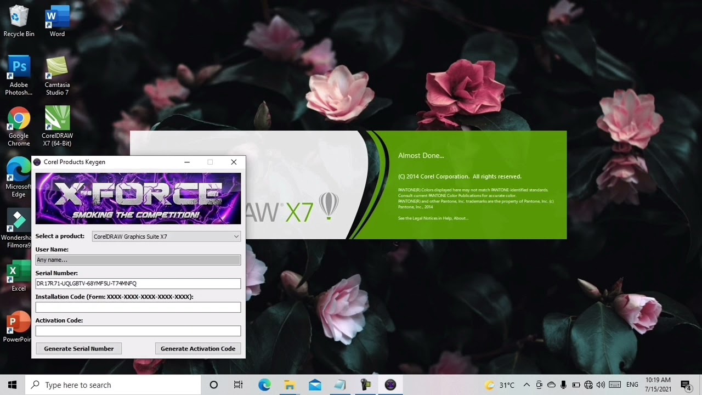Click the Camtasia recorder icon on taskbar

pyautogui.click(x=365, y=385)
